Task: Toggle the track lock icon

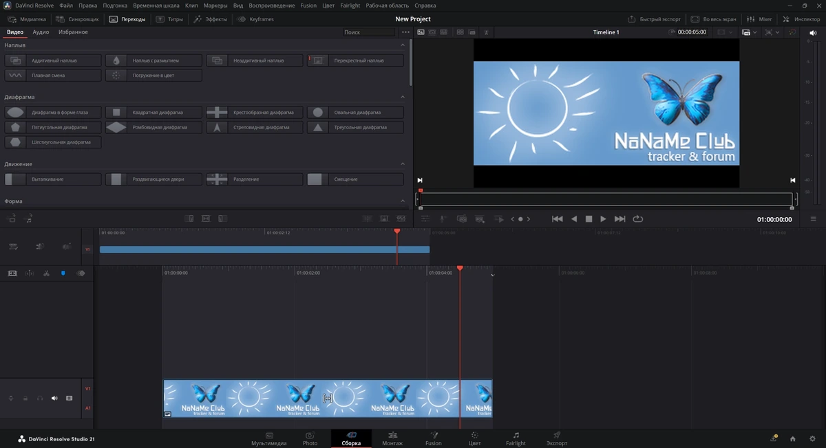Action: tap(25, 399)
